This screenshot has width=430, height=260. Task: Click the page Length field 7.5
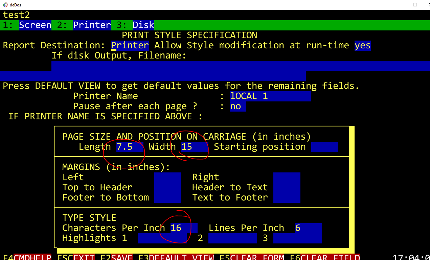pyautogui.click(x=130, y=147)
